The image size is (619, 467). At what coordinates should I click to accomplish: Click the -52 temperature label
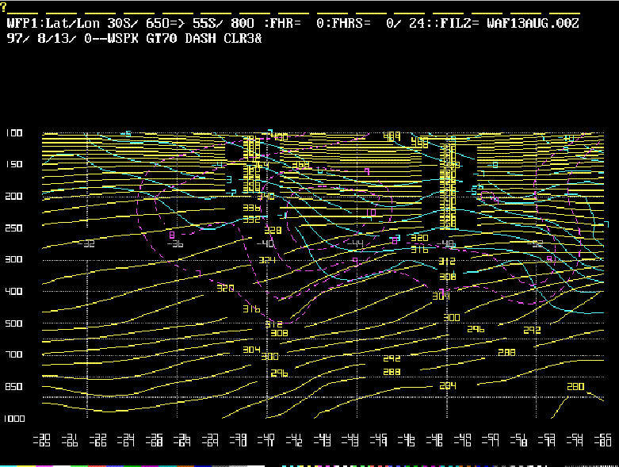[535, 244]
